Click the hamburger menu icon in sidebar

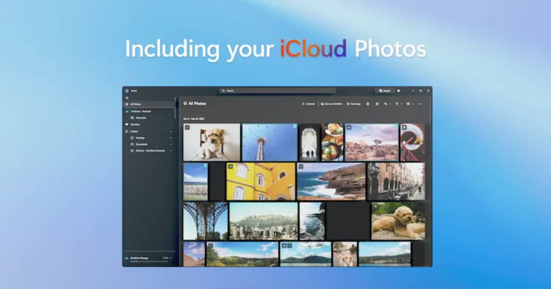(127, 98)
